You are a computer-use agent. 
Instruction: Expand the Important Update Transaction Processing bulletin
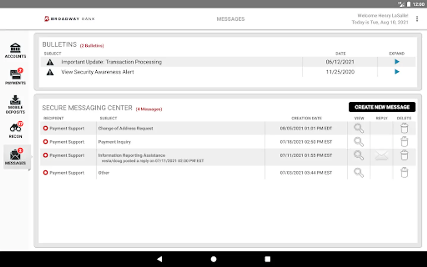397,62
